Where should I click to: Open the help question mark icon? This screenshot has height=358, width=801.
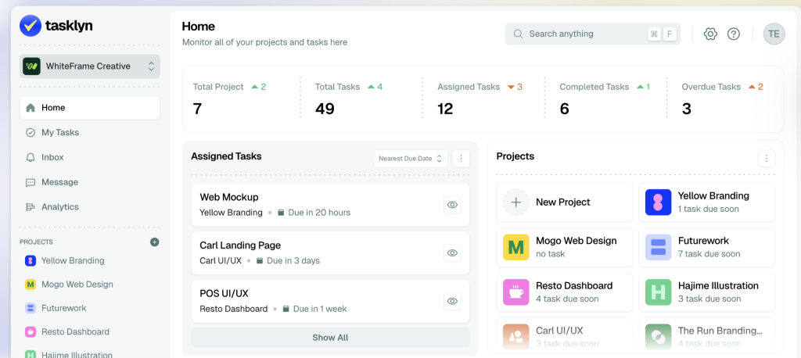coord(734,34)
